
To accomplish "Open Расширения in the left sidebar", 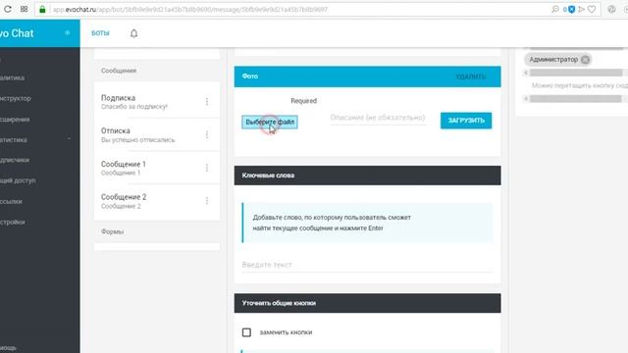I will coord(15,120).
